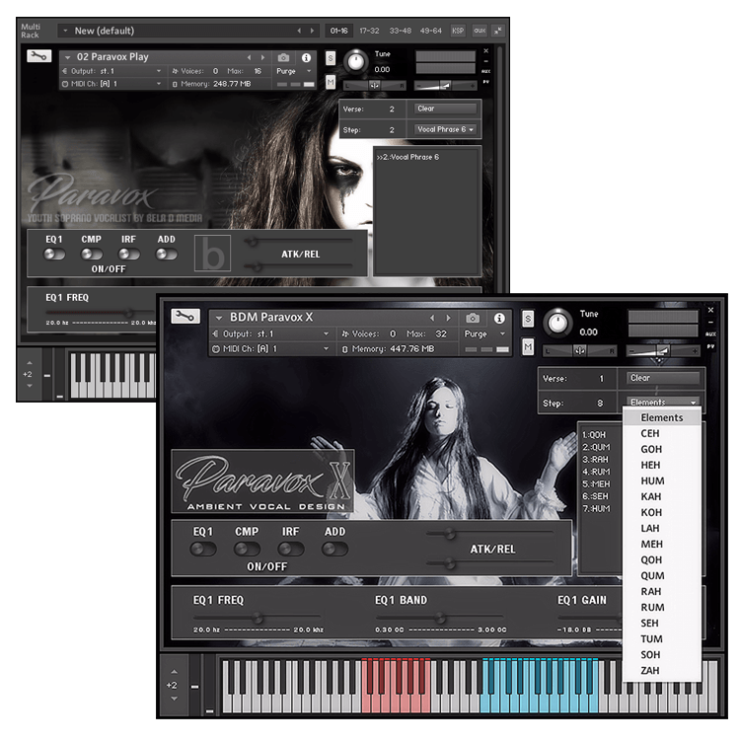Screen dimensions: 740x740
Task: Switch to the 17-32 rack page tab
Action: [368, 31]
